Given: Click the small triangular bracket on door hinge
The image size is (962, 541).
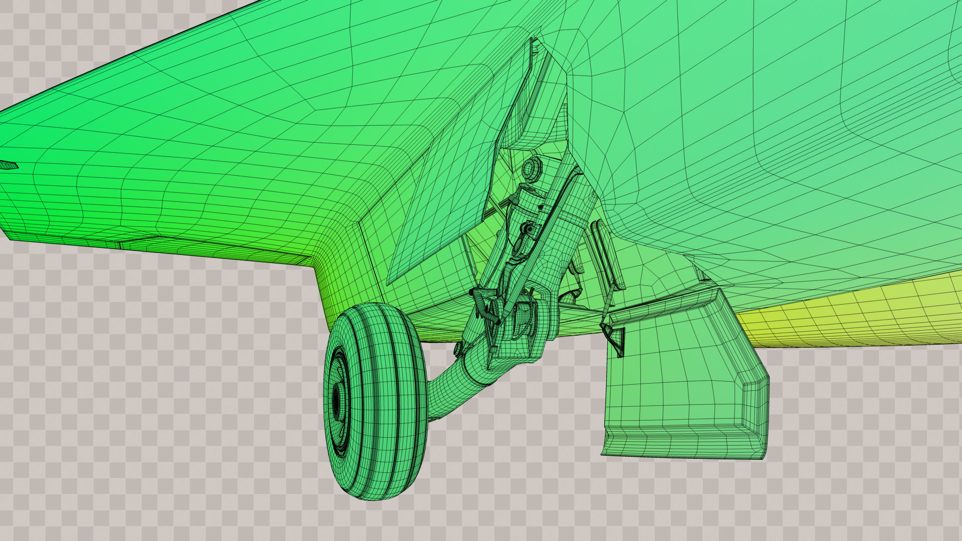Looking at the screenshot, I should point(615,337).
